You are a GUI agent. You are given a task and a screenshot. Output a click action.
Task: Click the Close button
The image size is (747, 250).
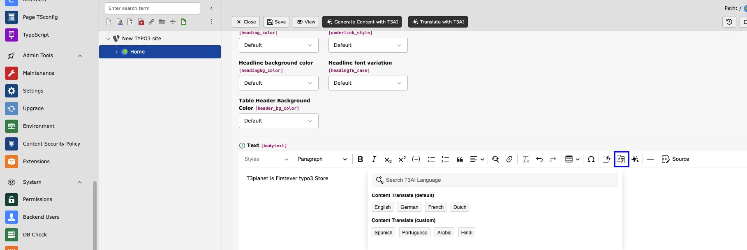246,22
